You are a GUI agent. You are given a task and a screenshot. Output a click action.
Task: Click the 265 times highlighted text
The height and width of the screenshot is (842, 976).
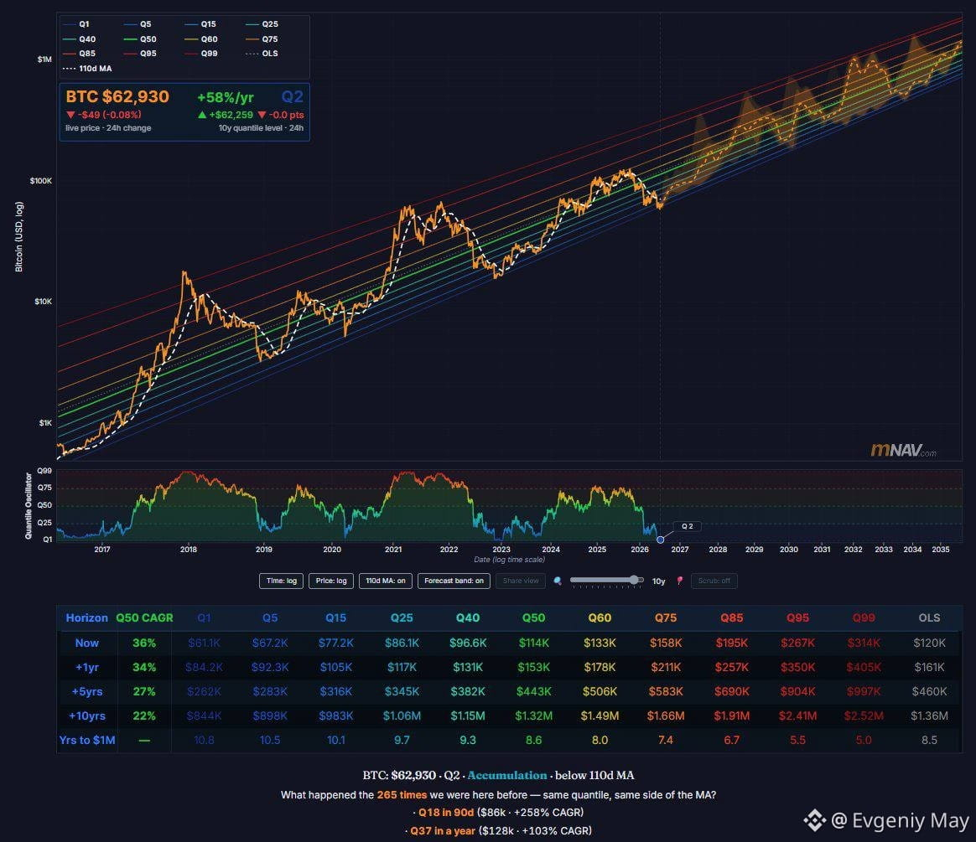(x=402, y=795)
